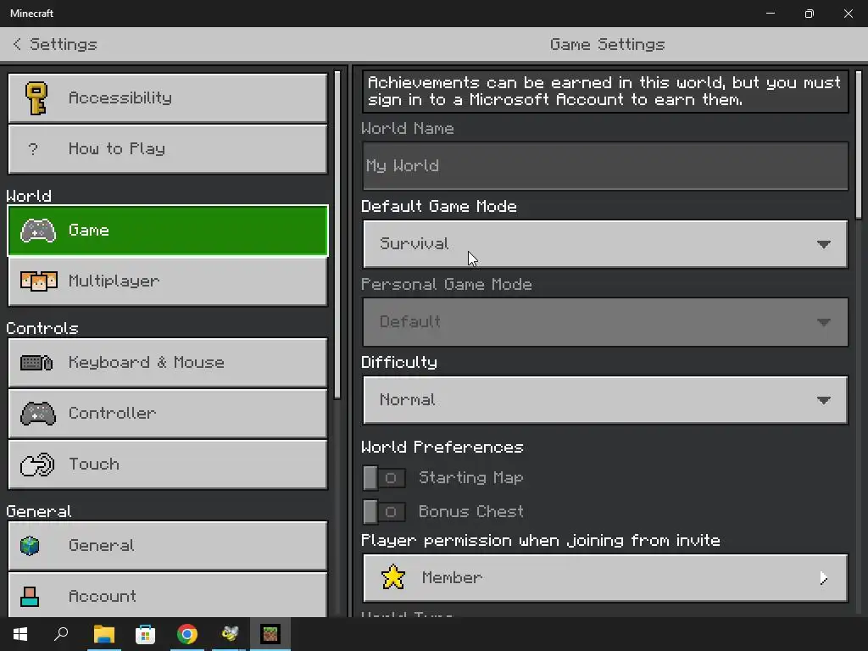Click the World Preferences heading
The height and width of the screenshot is (651, 868).
(442, 448)
